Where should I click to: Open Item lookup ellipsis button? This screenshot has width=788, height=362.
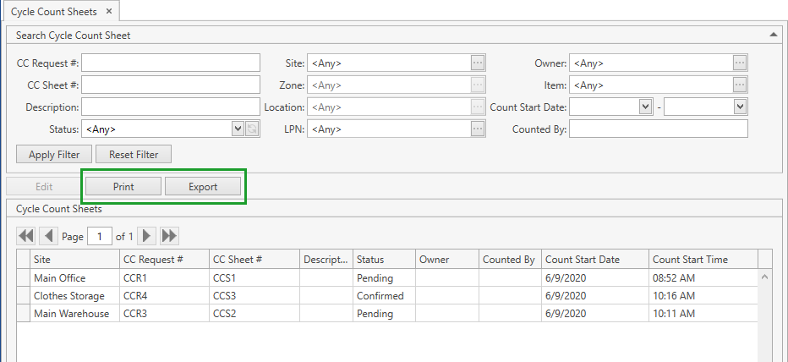(740, 85)
